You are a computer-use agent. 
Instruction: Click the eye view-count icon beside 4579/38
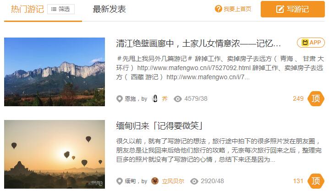[177, 99]
